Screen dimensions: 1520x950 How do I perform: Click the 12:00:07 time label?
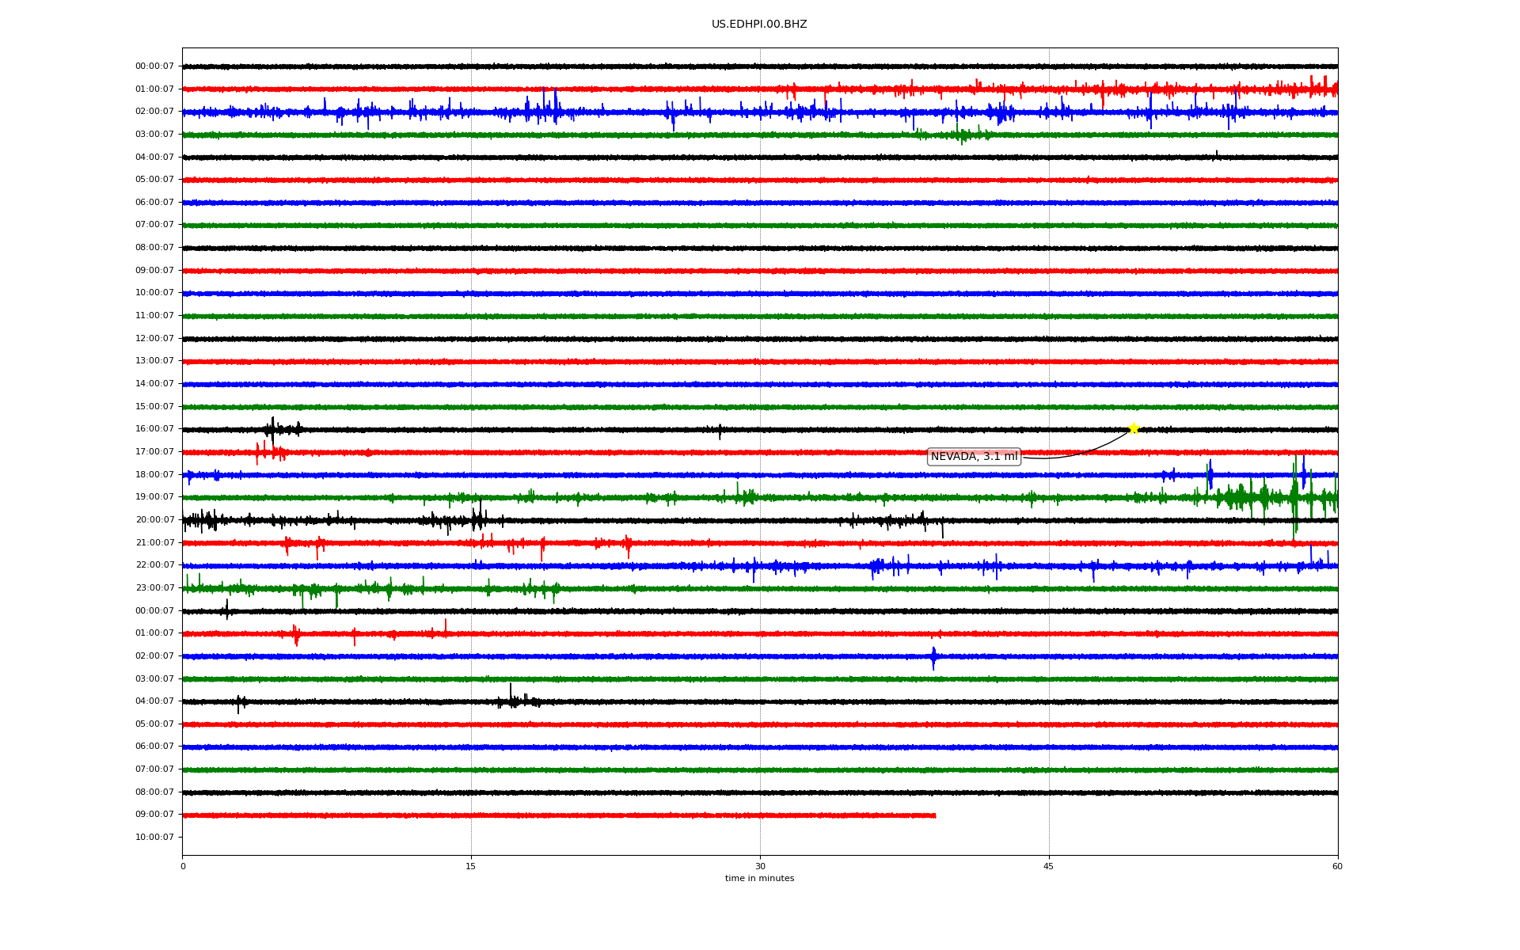point(154,339)
